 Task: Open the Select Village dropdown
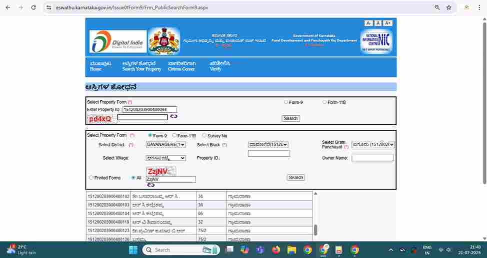pyautogui.click(x=166, y=158)
